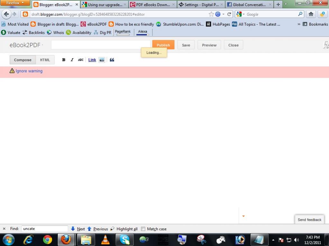Preview the blog post

tap(209, 45)
